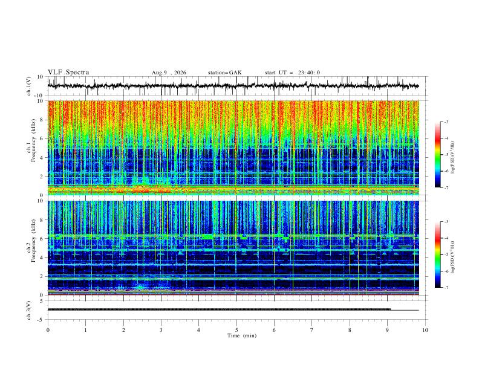Click the -3 label on upper color scale

click(x=446, y=122)
